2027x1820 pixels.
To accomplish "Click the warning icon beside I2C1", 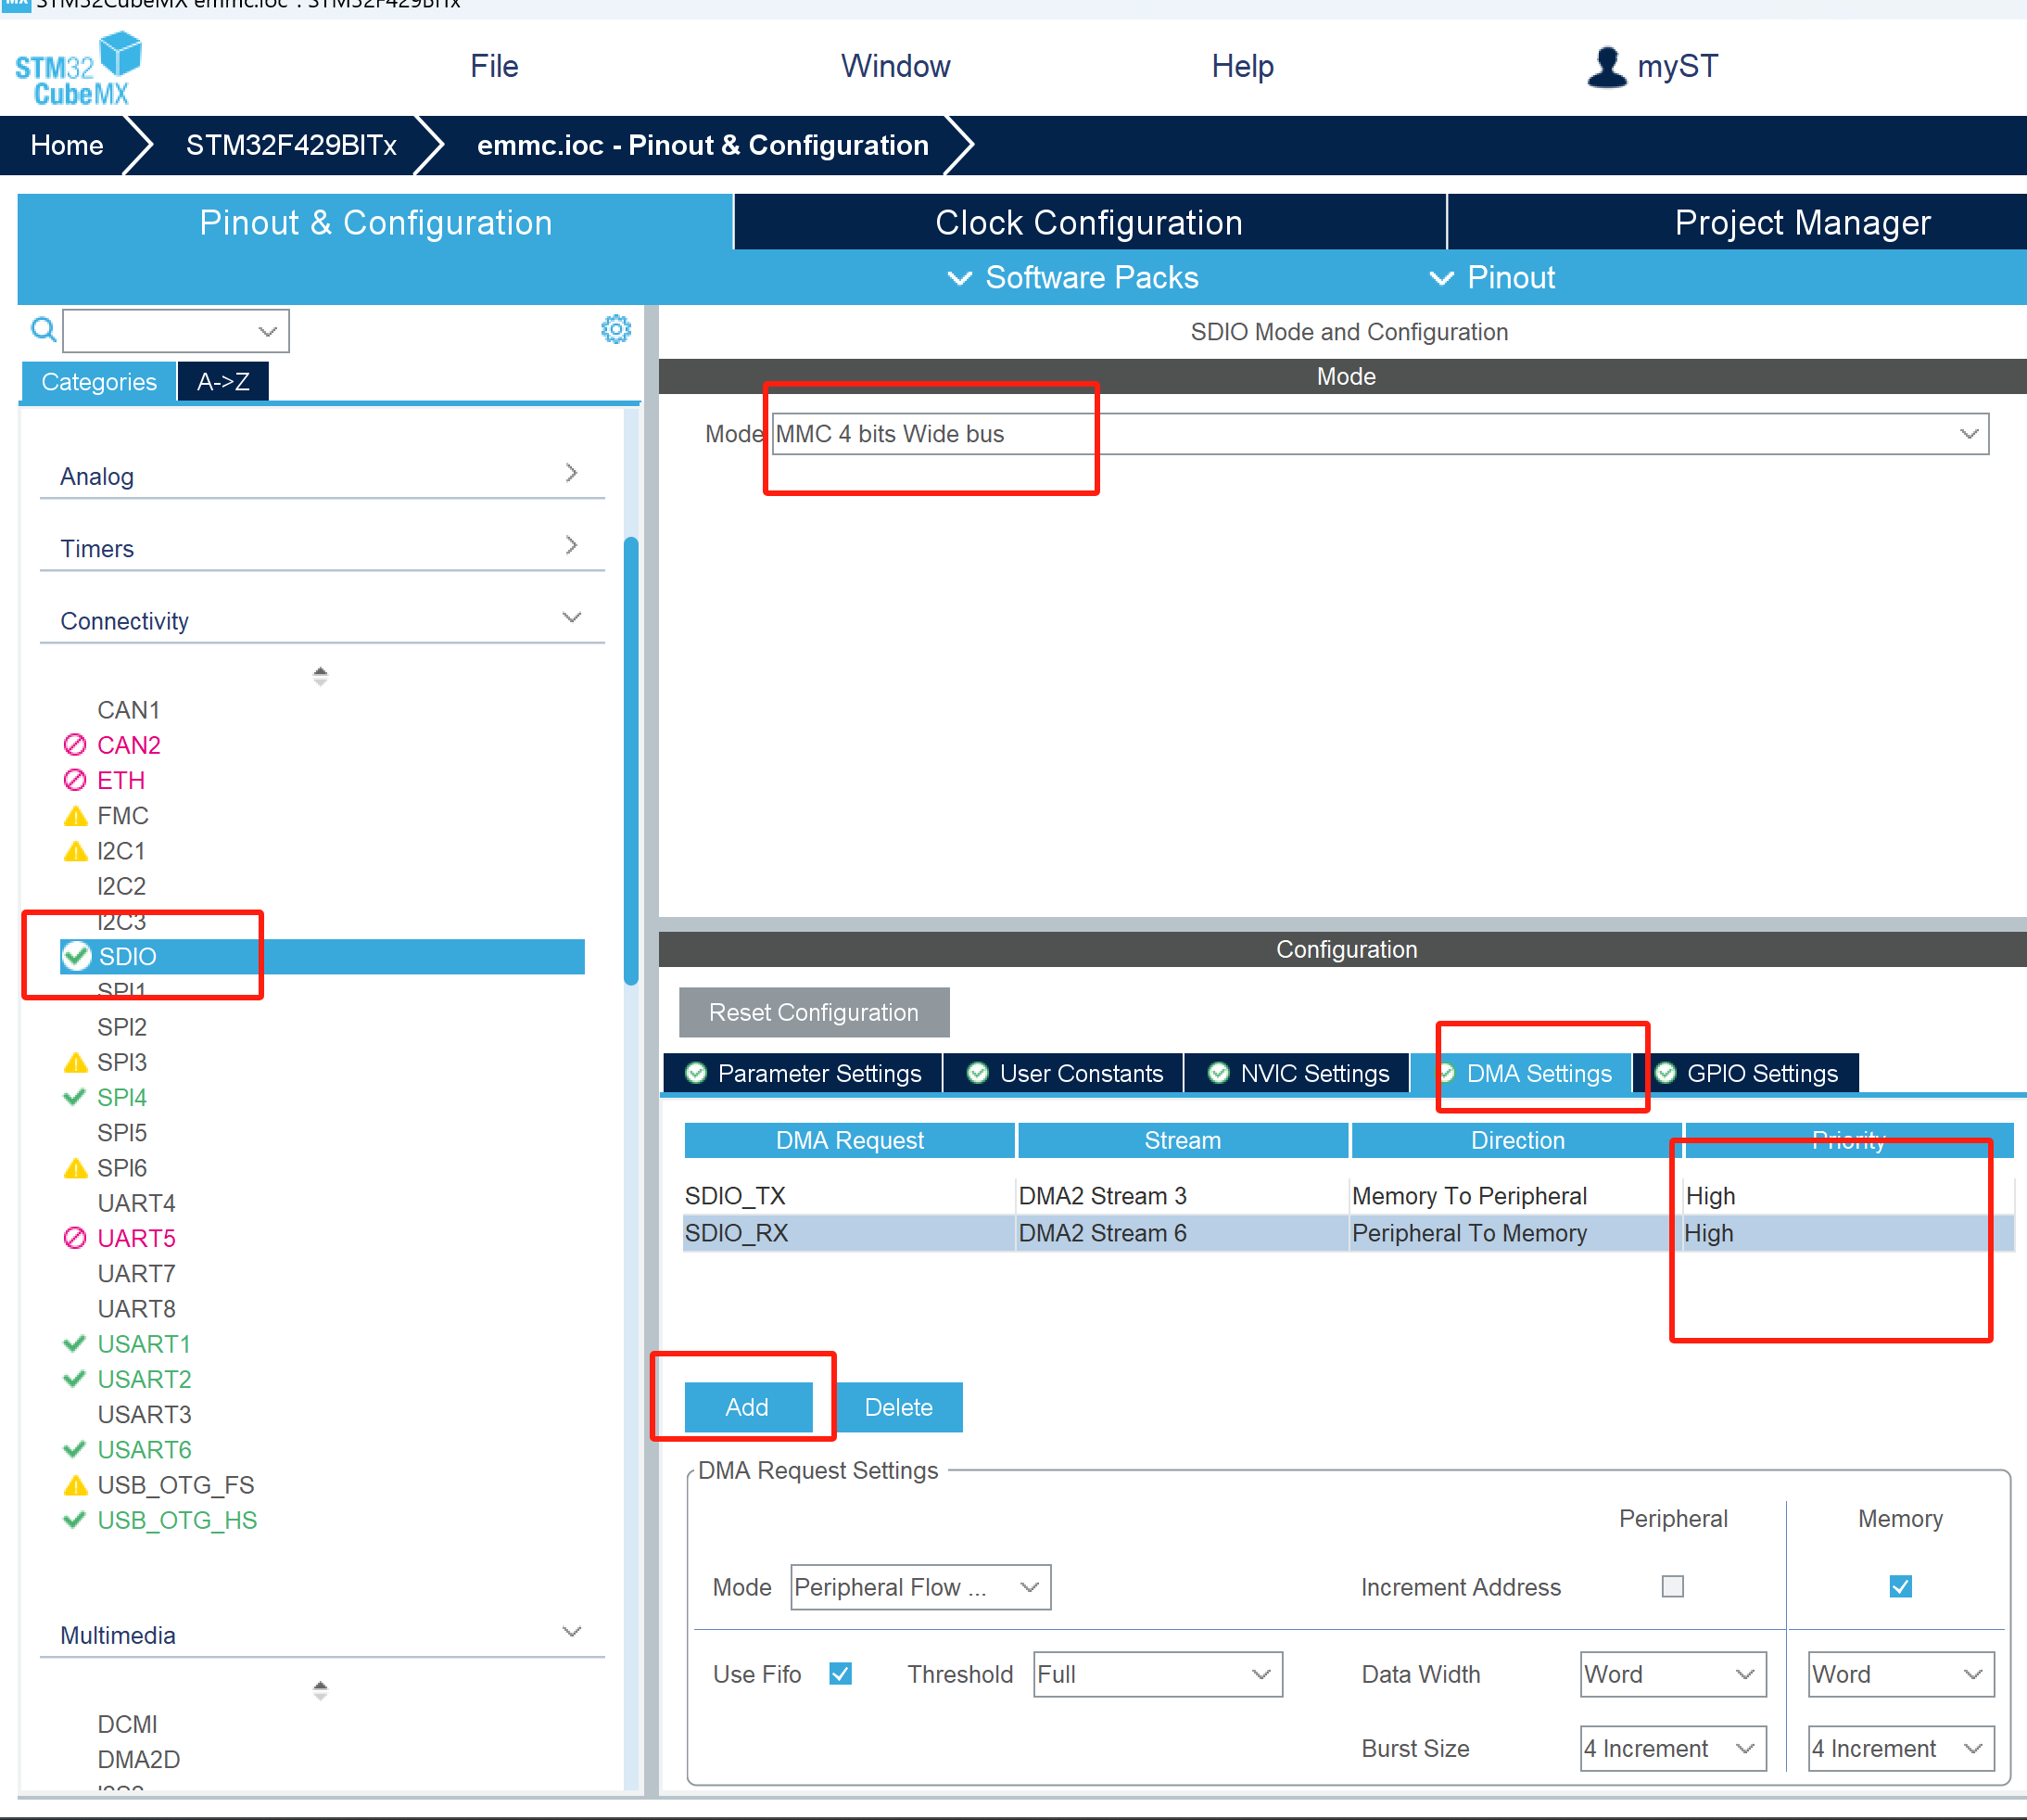I will [75, 851].
